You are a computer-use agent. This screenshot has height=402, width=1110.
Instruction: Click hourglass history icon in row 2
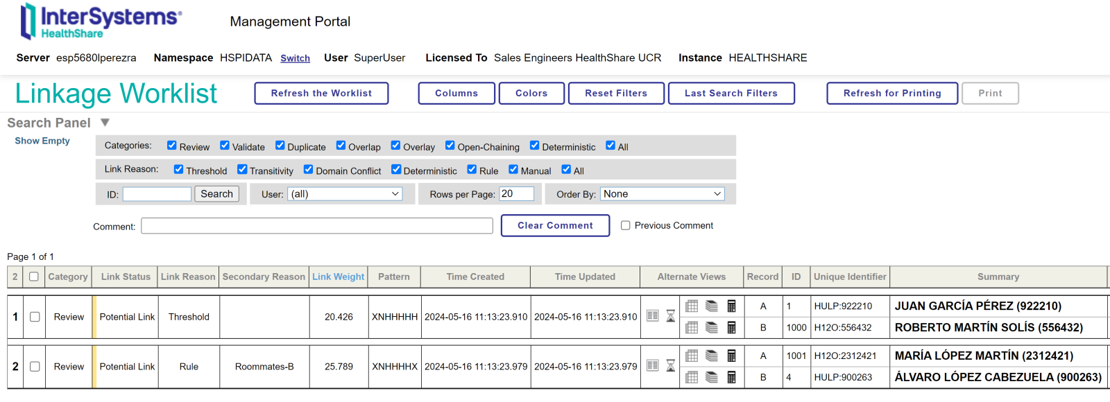point(670,366)
